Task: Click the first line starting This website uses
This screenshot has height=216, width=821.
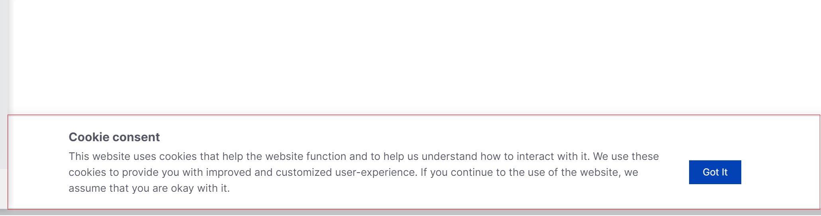Action: coord(363,156)
